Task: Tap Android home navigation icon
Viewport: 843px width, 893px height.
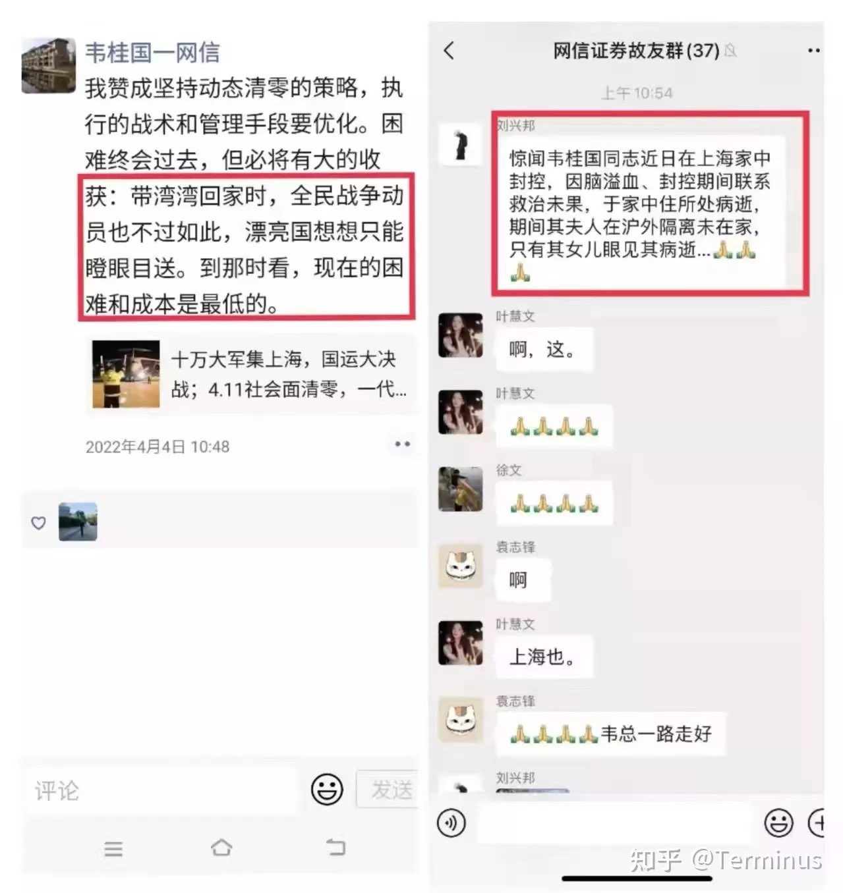Action: tap(221, 847)
